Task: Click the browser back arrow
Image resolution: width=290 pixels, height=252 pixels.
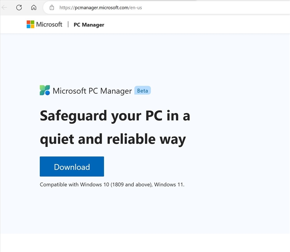Action: [x=5, y=7]
